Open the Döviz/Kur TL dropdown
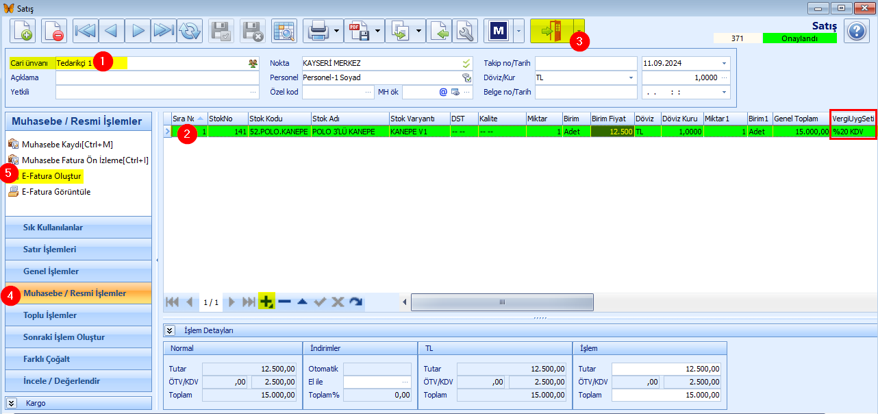The image size is (878, 414). tap(631, 77)
